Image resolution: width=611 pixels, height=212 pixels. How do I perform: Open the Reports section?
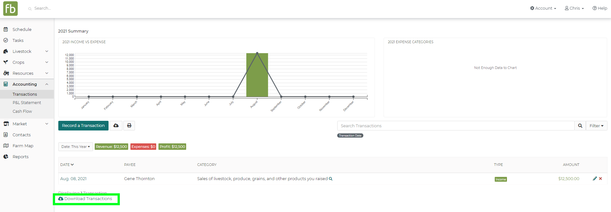21,157
